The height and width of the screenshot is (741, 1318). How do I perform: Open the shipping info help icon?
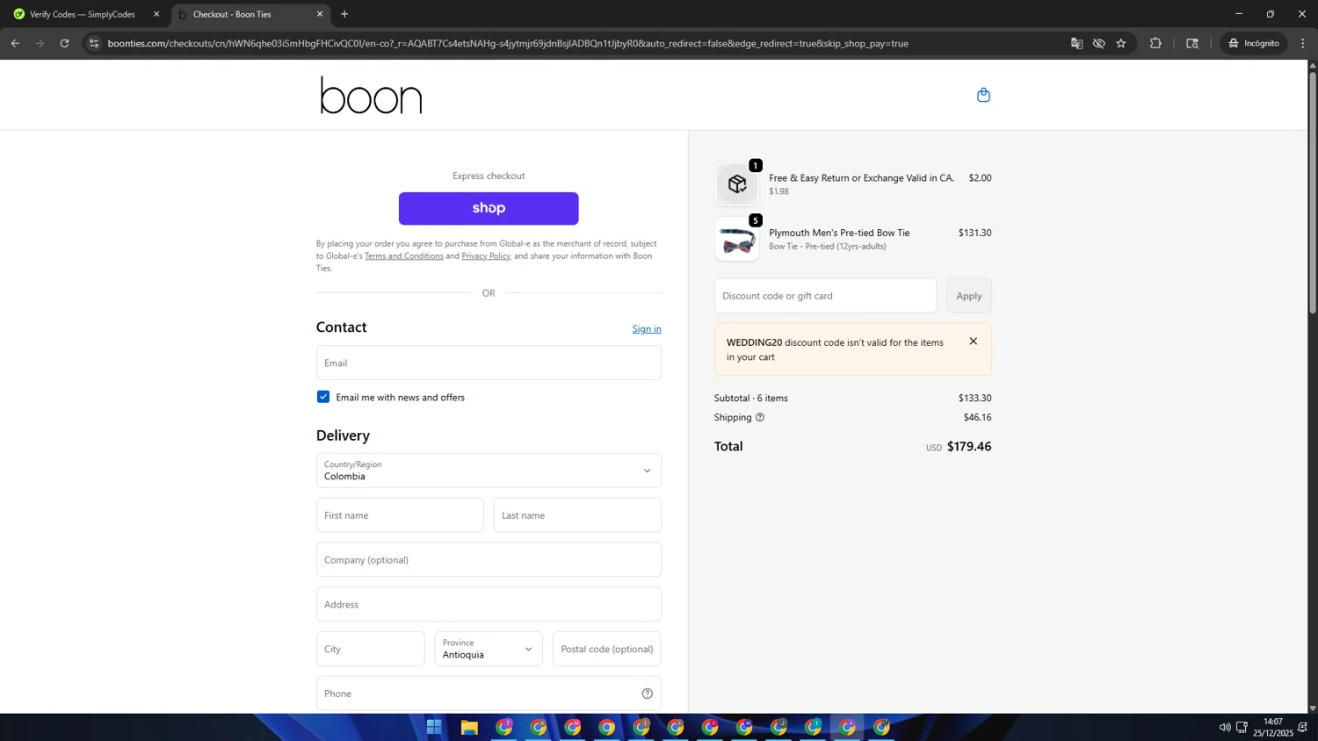(x=760, y=417)
